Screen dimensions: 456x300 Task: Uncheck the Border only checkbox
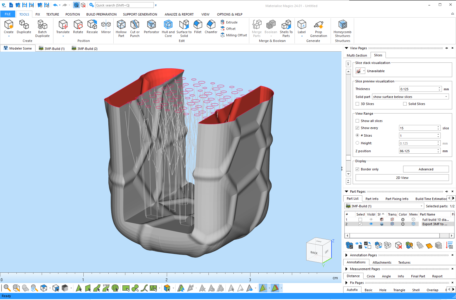pos(357,169)
